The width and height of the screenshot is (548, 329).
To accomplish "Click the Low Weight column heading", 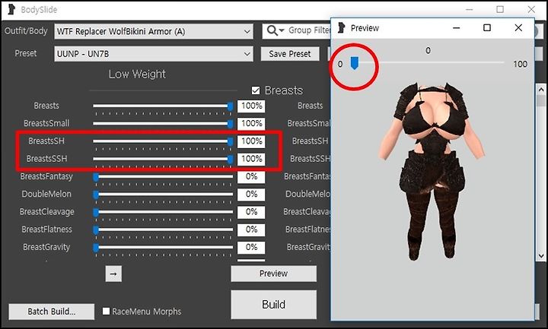I will tap(137, 74).
